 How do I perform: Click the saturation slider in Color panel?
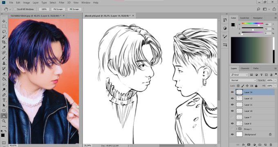point(252,28)
